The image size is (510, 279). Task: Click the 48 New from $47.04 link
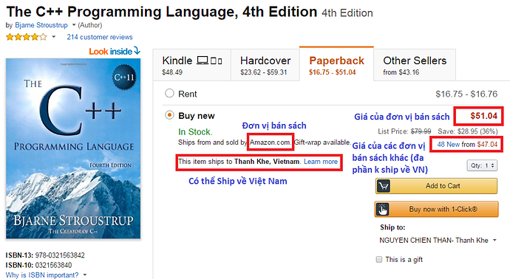pyautogui.click(x=467, y=144)
